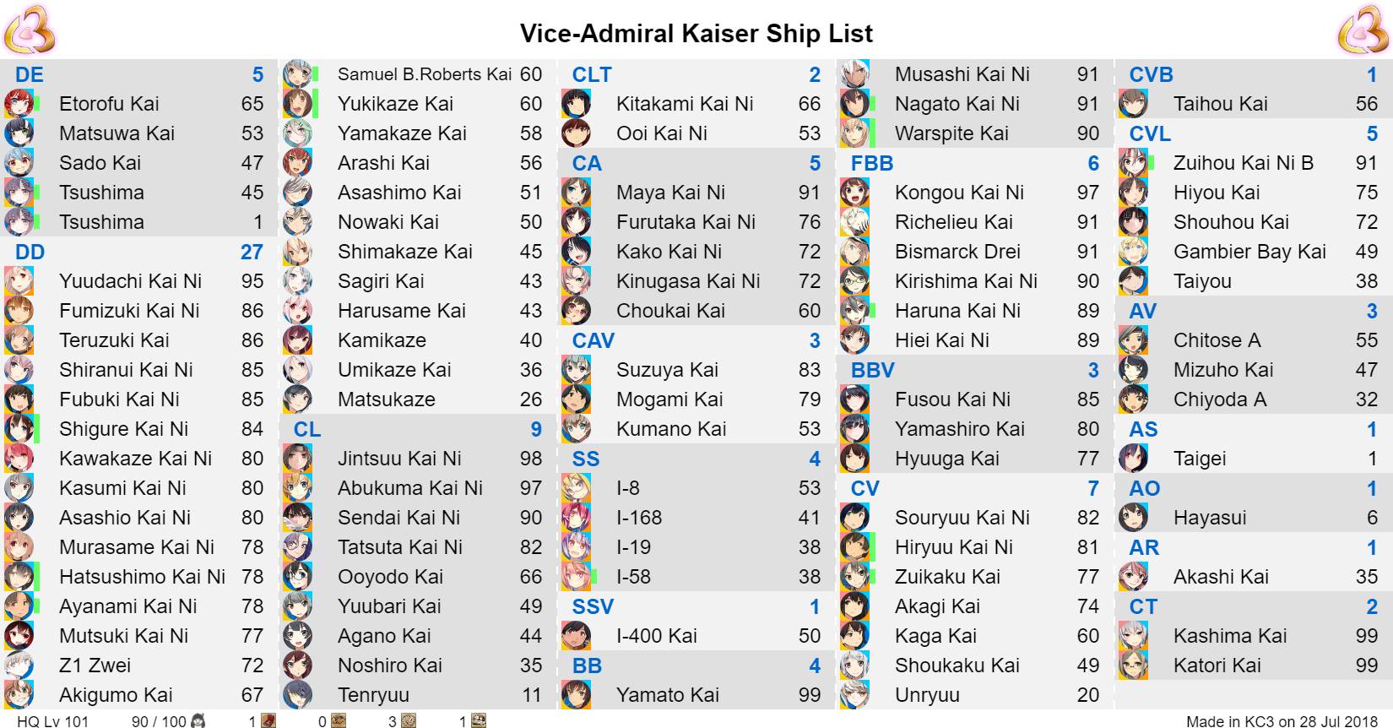Click the Akashi Kai portrait icon
The width and height of the screenshot is (1393, 728).
pos(1133,577)
